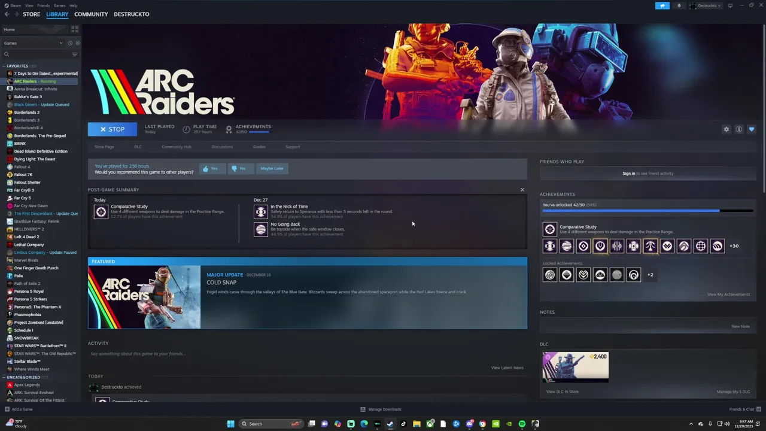This screenshot has height=431, width=766.
Task: Click Comparative Study icon in Post-Game Summary
Action: tap(101, 212)
